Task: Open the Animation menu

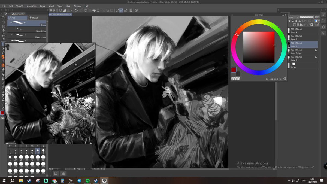Action: [32, 6]
